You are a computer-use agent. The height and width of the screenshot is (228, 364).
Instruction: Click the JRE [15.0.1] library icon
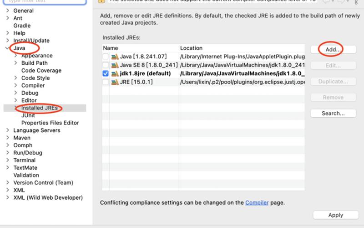115,82
